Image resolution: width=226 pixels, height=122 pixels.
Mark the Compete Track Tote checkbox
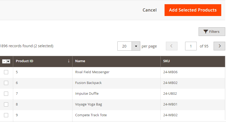(x=6, y=115)
